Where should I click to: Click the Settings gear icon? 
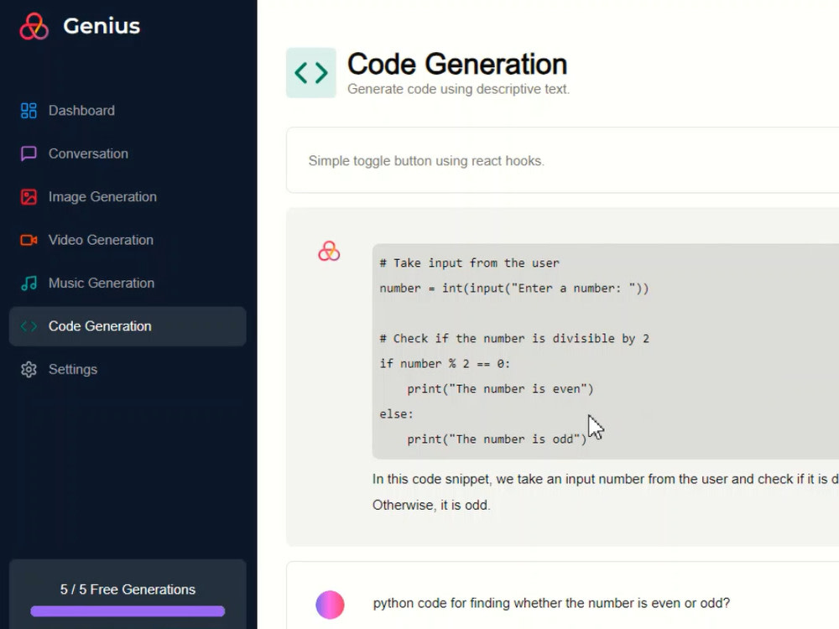(29, 370)
